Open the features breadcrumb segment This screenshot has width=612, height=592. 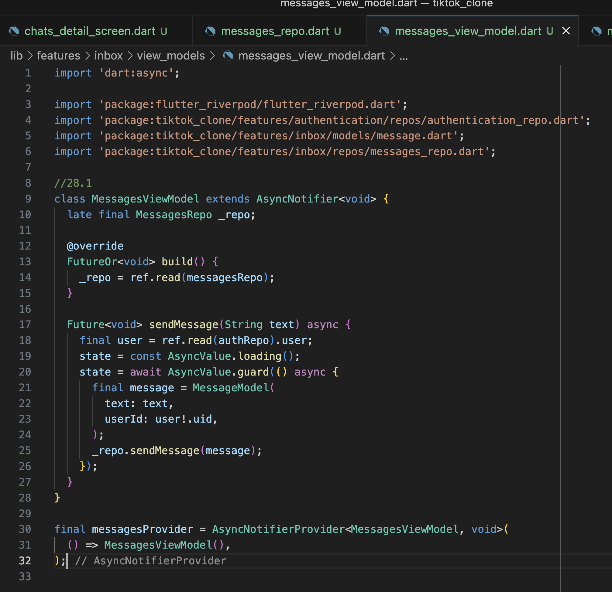[x=58, y=56]
